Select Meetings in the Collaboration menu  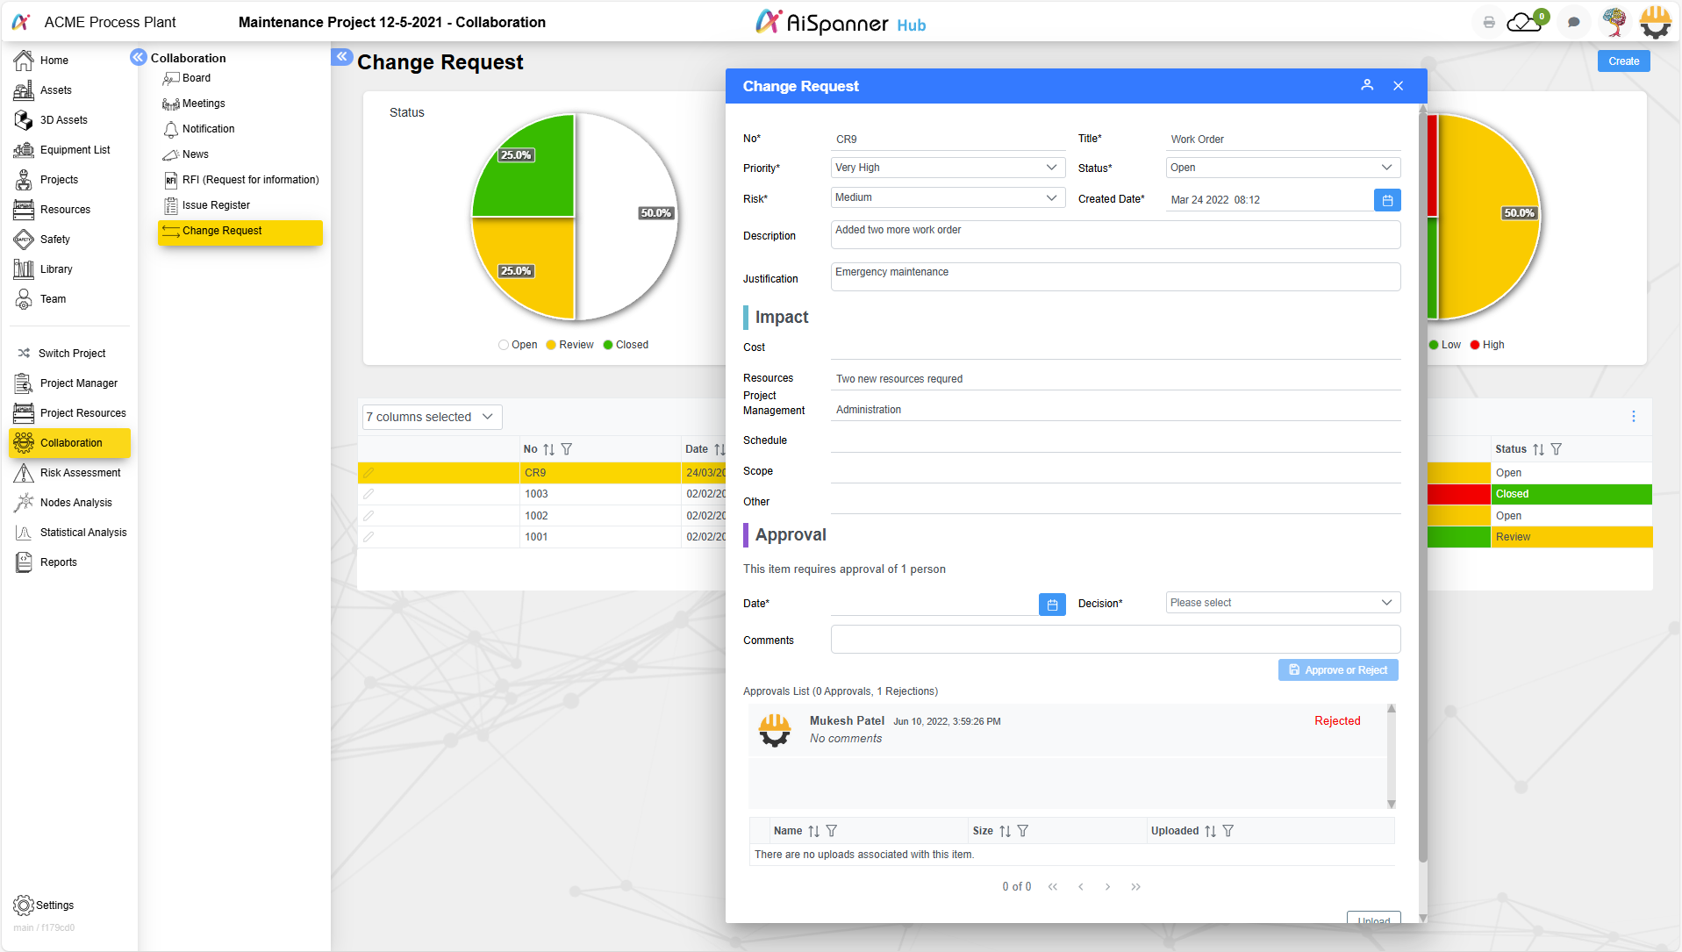click(x=203, y=103)
